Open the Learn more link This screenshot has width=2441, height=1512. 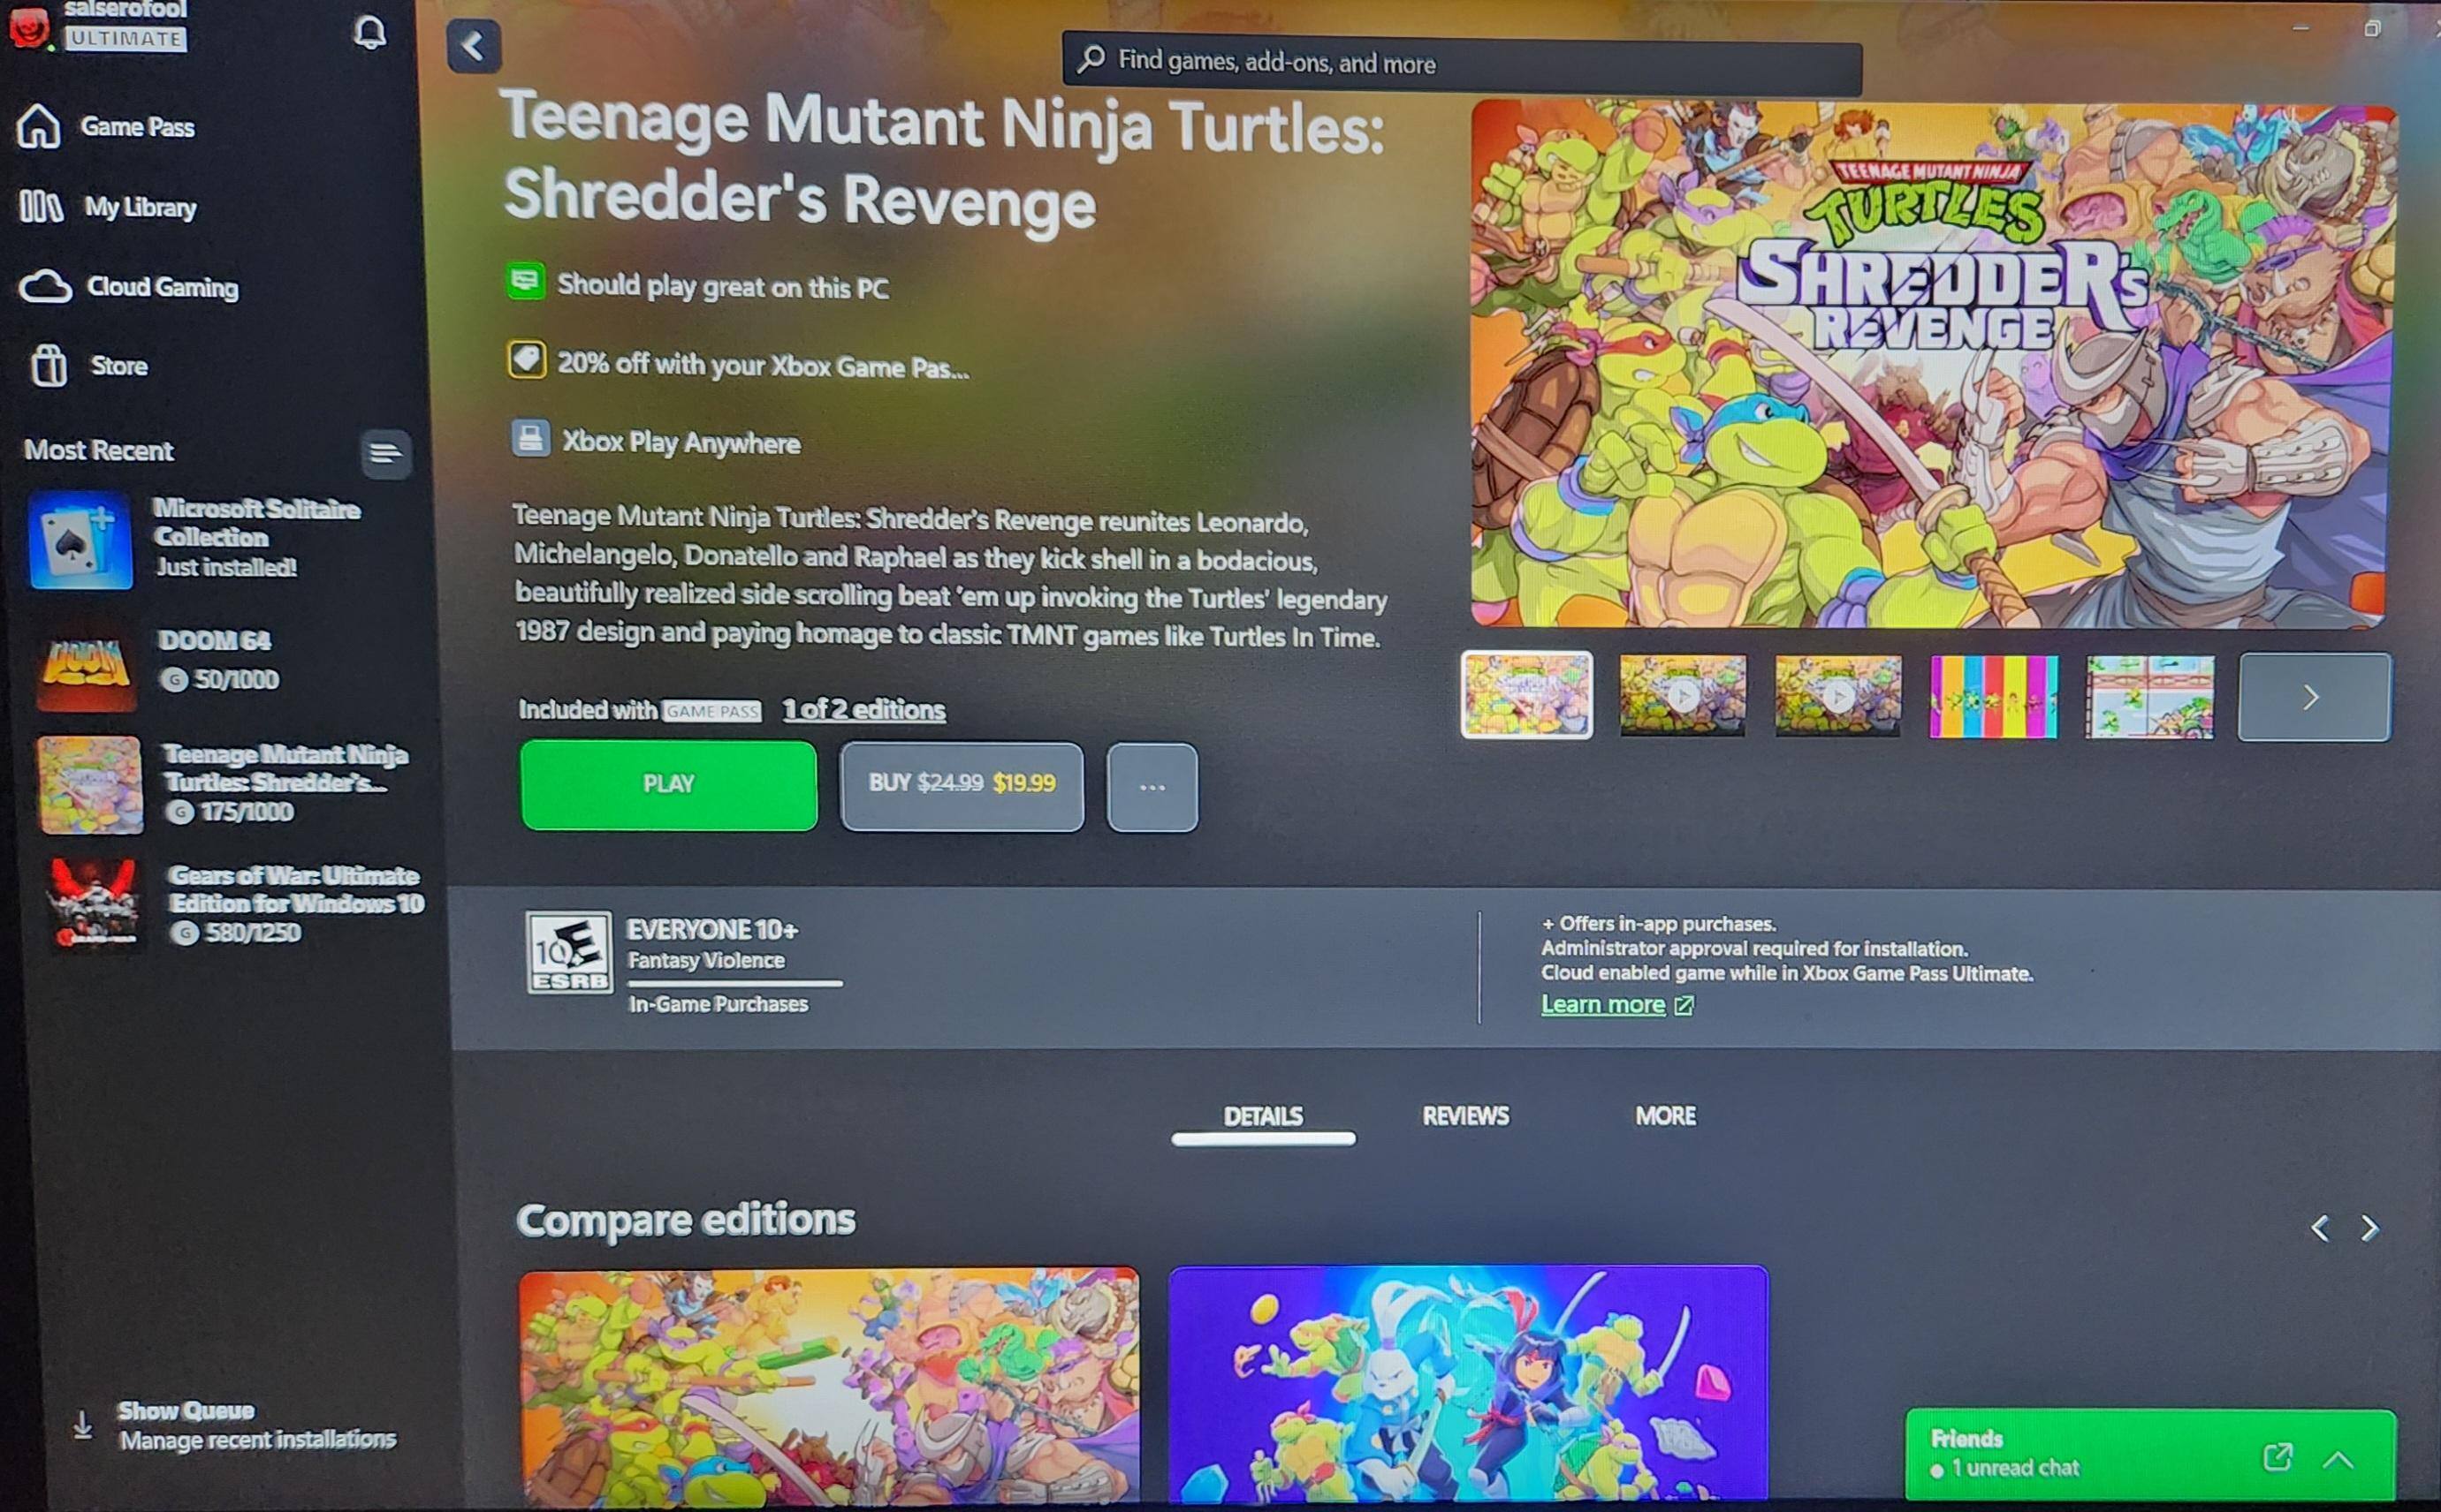click(1602, 1004)
